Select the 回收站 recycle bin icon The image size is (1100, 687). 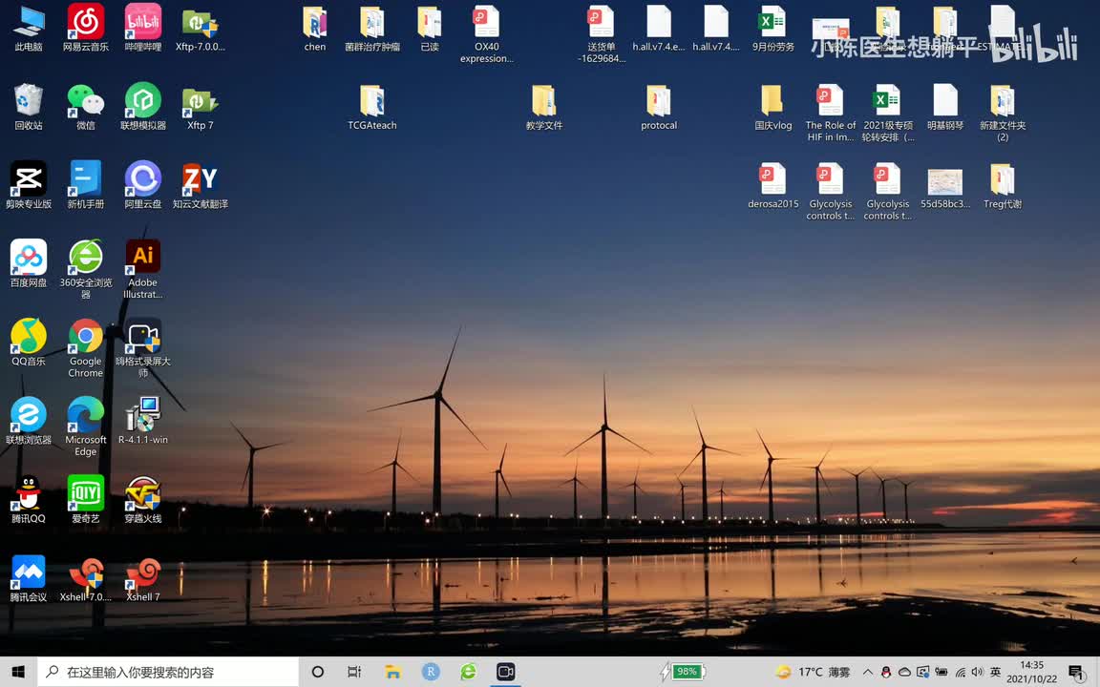(29, 101)
